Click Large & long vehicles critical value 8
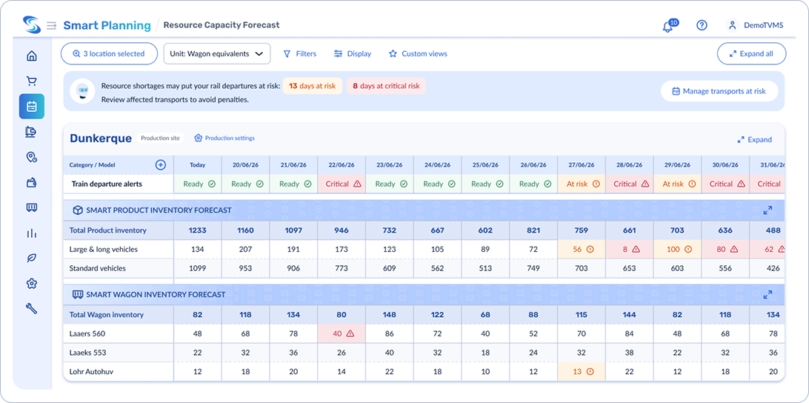This screenshot has width=809, height=403. (x=630, y=249)
